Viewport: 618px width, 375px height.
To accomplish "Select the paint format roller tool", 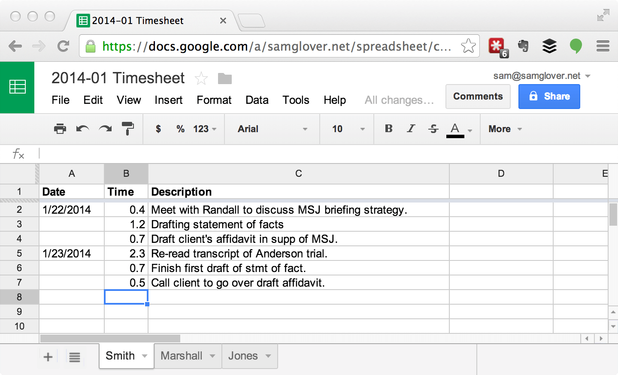I will (128, 128).
